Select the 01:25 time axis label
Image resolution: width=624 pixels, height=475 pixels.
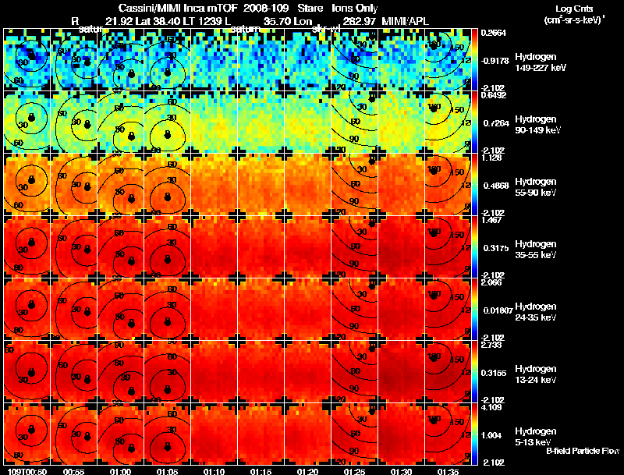coord(354,471)
